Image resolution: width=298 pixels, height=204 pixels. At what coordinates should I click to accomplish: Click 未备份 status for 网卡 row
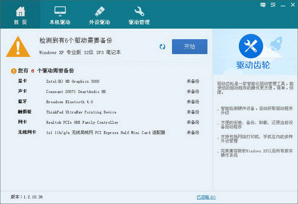(193, 122)
